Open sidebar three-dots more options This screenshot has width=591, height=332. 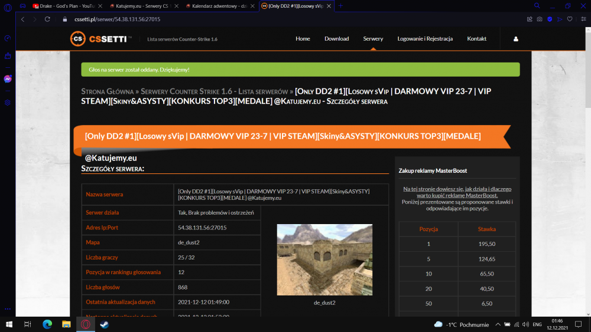(8, 309)
